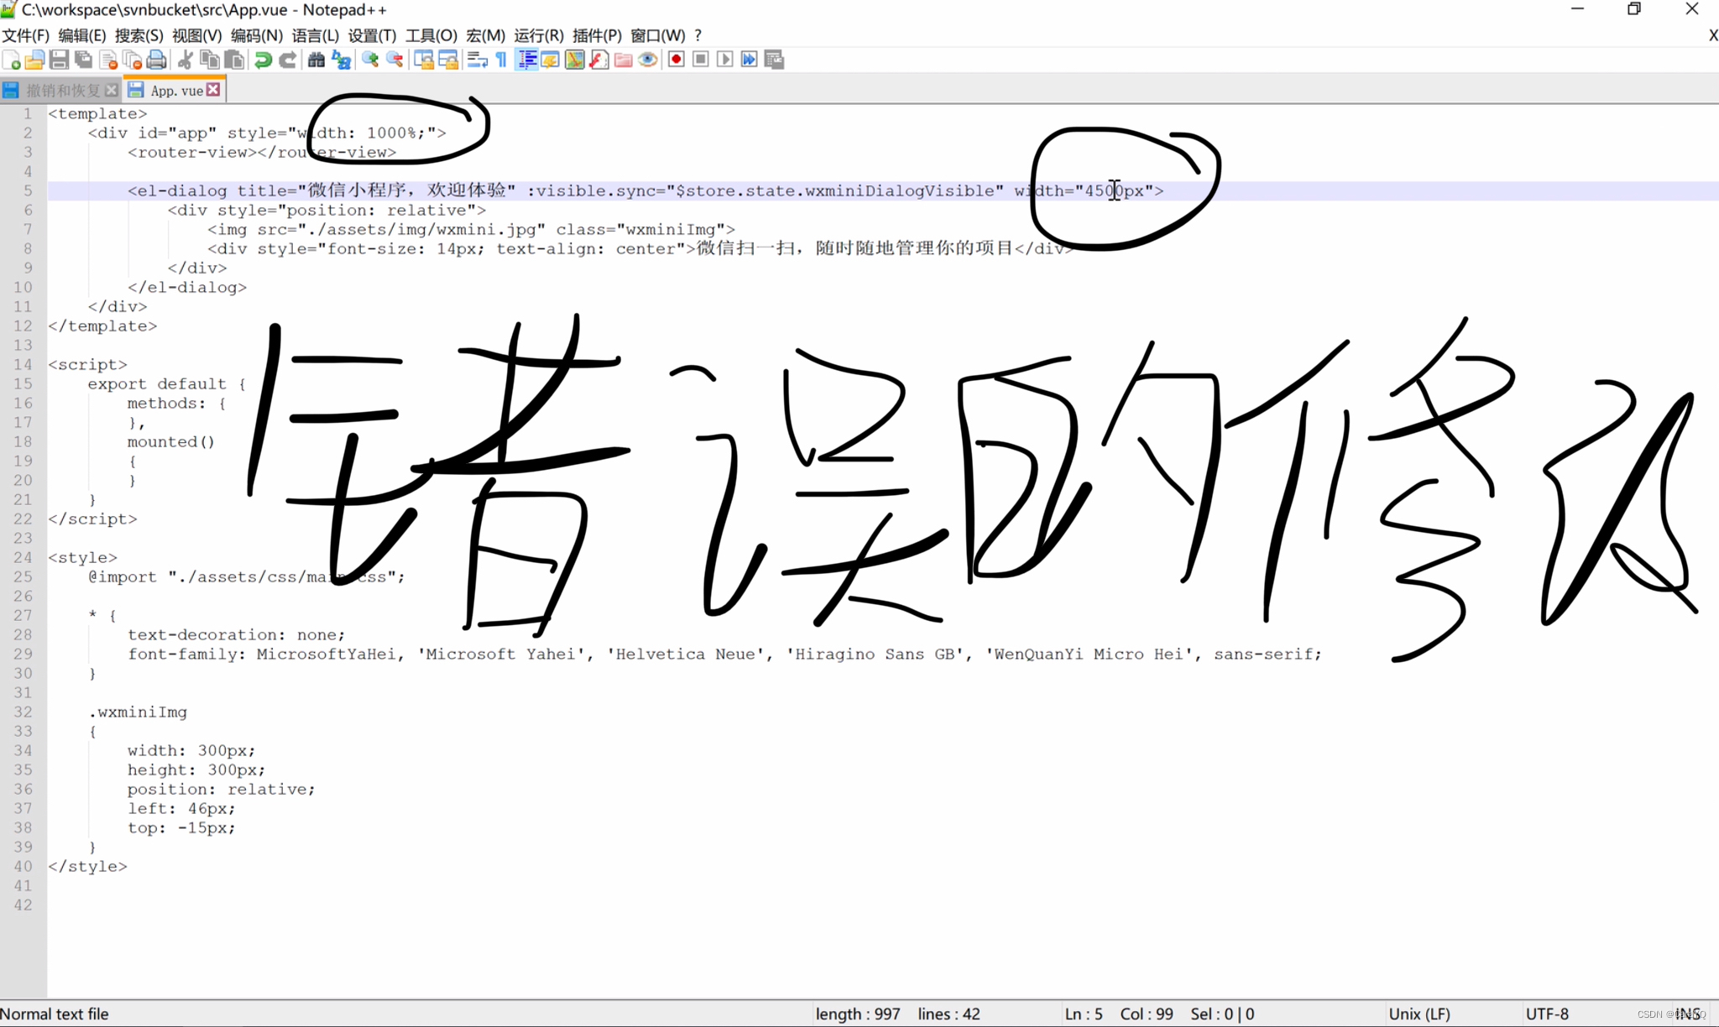The height and width of the screenshot is (1027, 1719).
Task: Open Folder as Workspace icon
Action: pyautogui.click(x=624, y=60)
